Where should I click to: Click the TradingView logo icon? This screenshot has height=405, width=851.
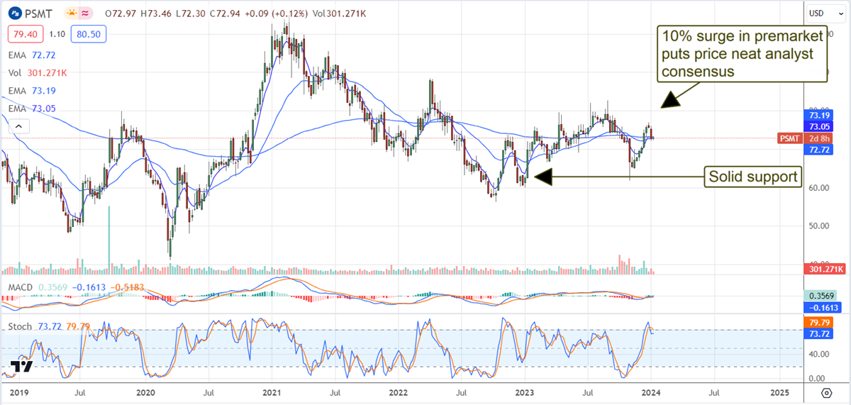point(23,366)
